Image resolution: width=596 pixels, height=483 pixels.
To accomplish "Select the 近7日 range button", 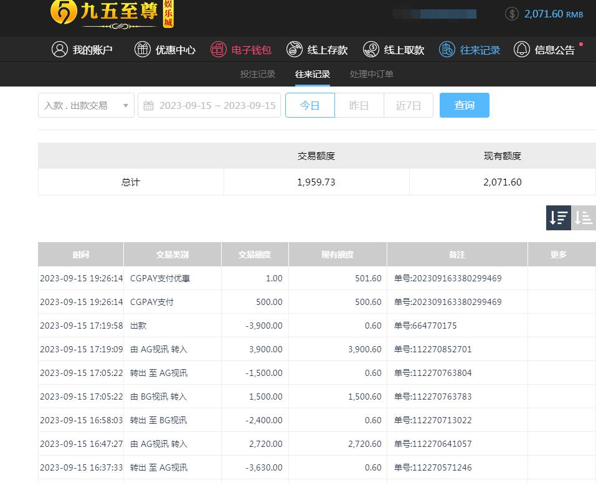I will [409, 105].
